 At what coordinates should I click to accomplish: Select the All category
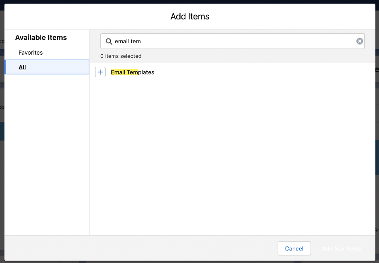(x=47, y=67)
